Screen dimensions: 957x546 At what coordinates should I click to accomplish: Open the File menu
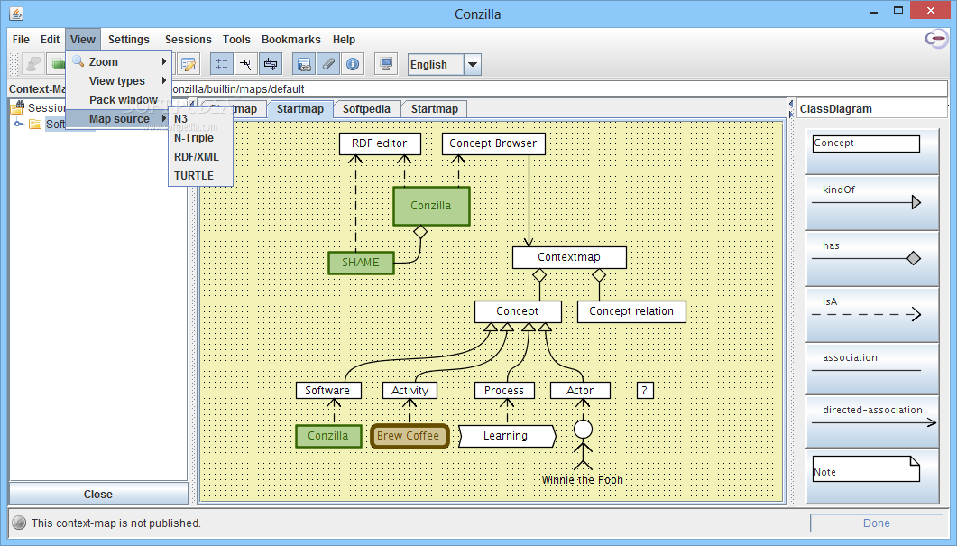click(21, 39)
